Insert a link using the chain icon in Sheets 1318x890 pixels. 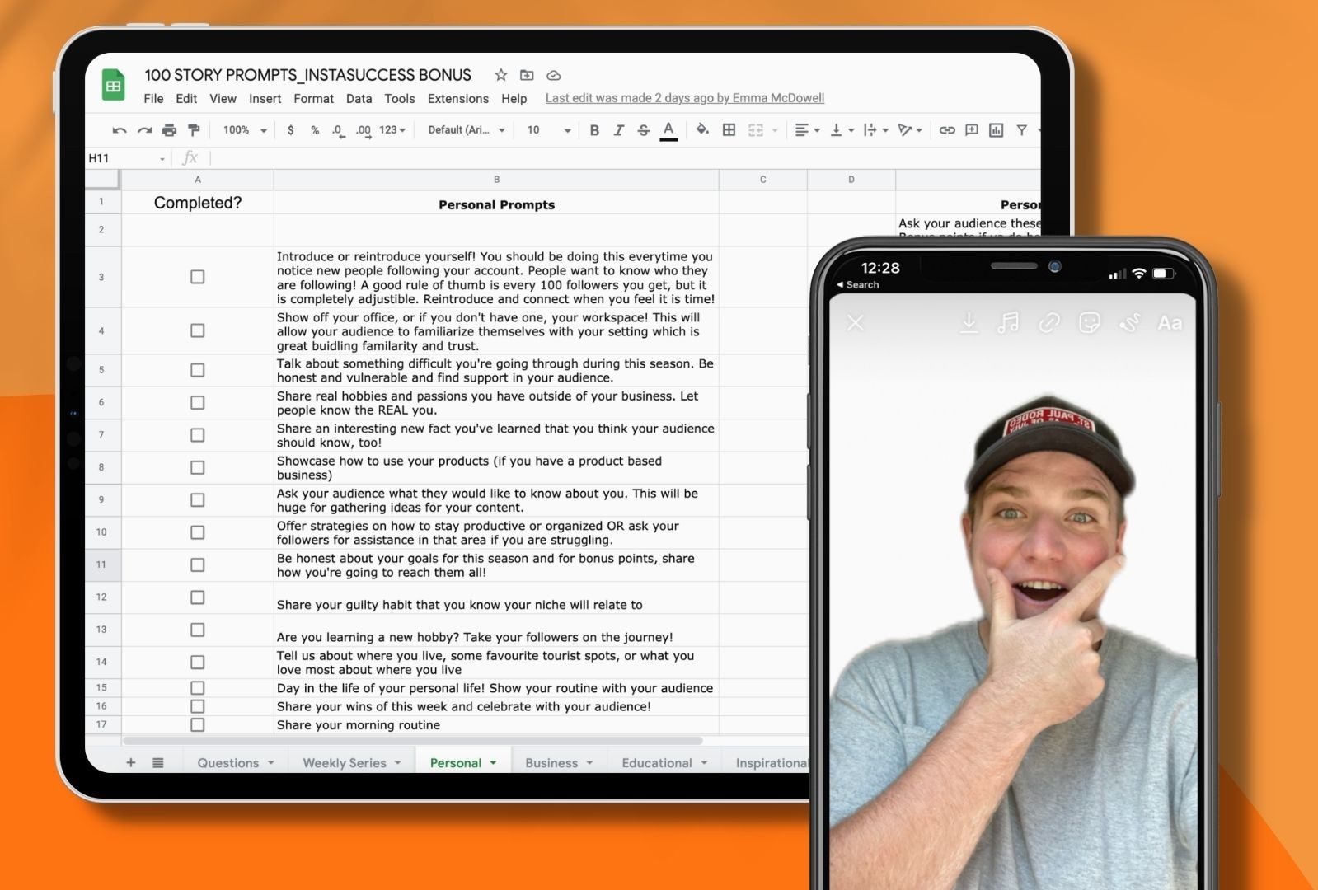947,130
